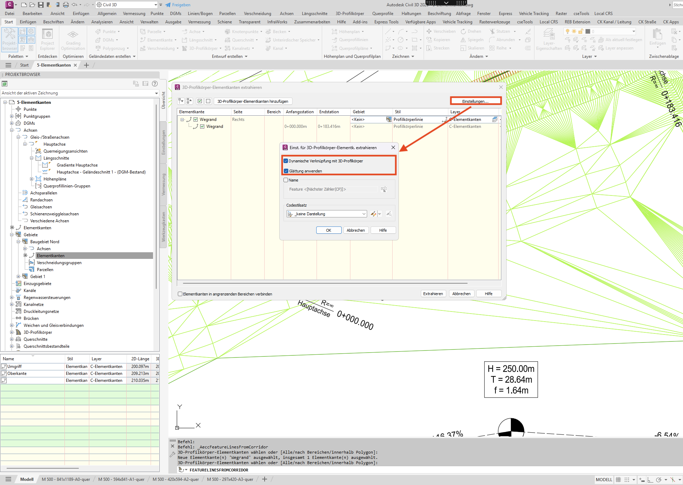The height and width of the screenshot is (485, 683).
Task: Click Abbrechen next to the OK button
Action: (x=356, y=230)
